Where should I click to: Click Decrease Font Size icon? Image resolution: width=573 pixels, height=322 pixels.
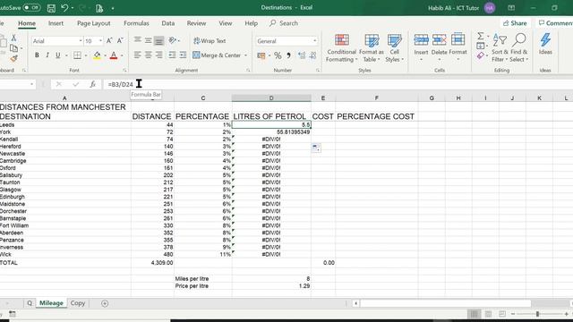(120, 40)
